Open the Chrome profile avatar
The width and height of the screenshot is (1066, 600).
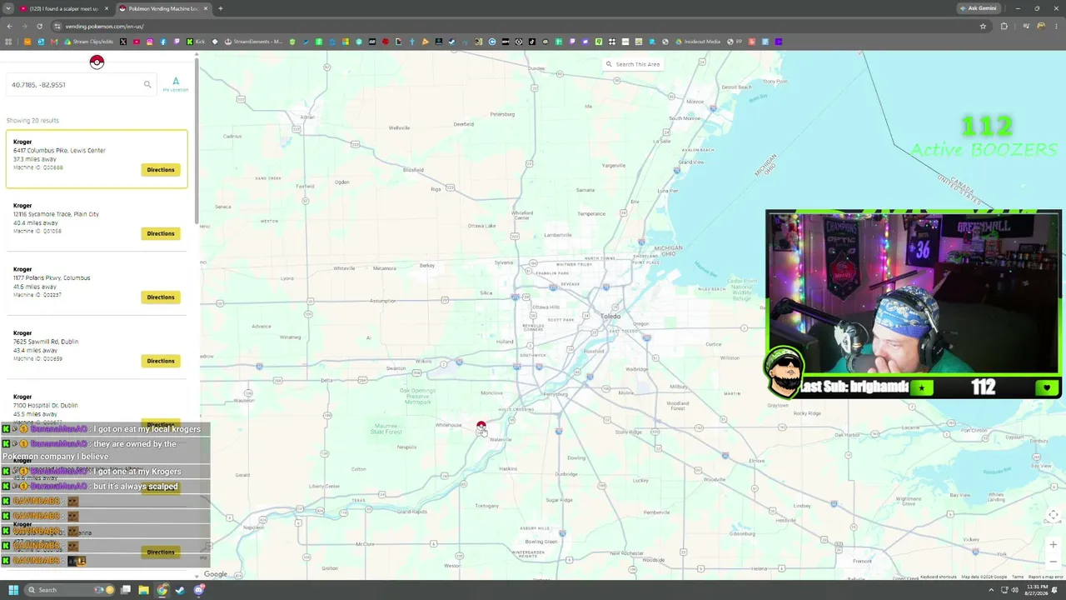click(1041, 26)
